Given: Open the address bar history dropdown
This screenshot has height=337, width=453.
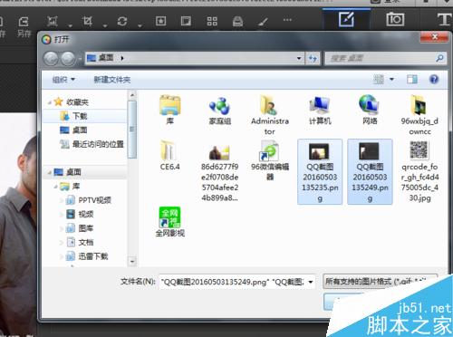Looking at the screenshot, I should point(299,58).
